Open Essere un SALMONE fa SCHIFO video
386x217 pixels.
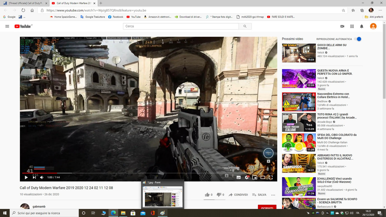(x=337, y=201)
